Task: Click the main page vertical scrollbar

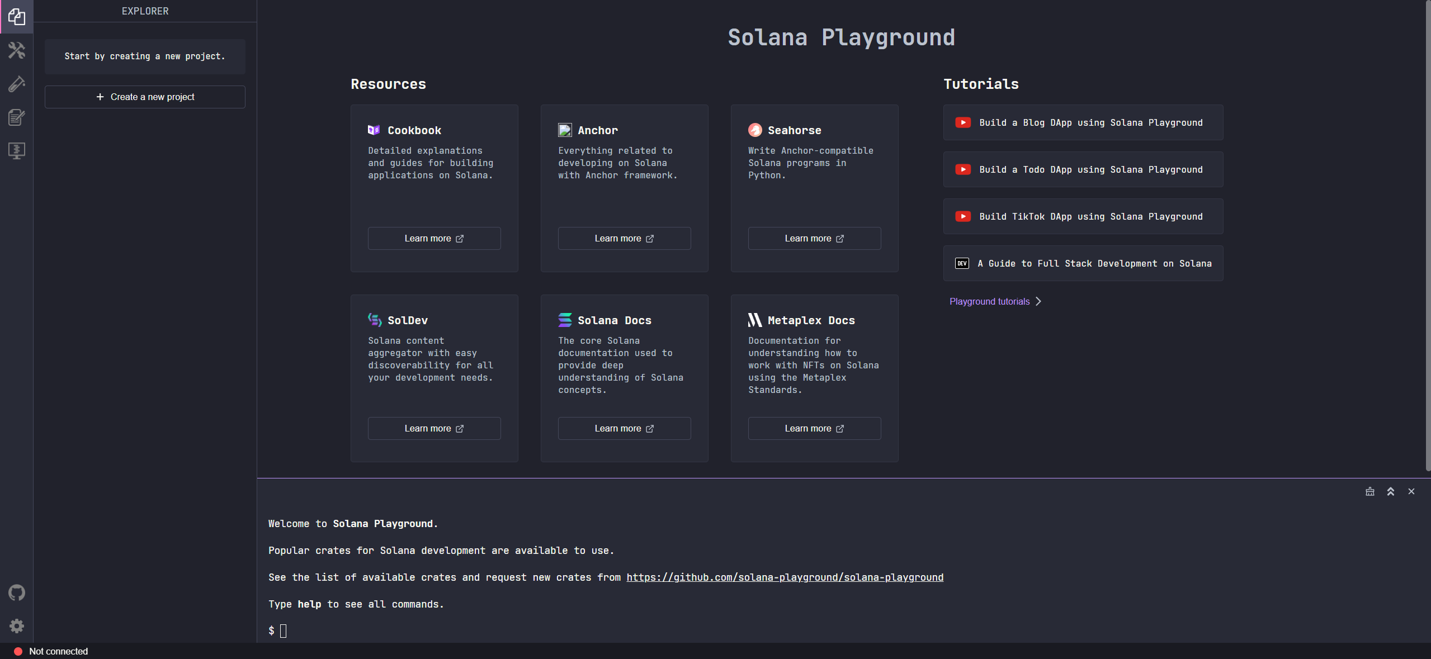Action: pyautogui.click(x=1428, y=235)
